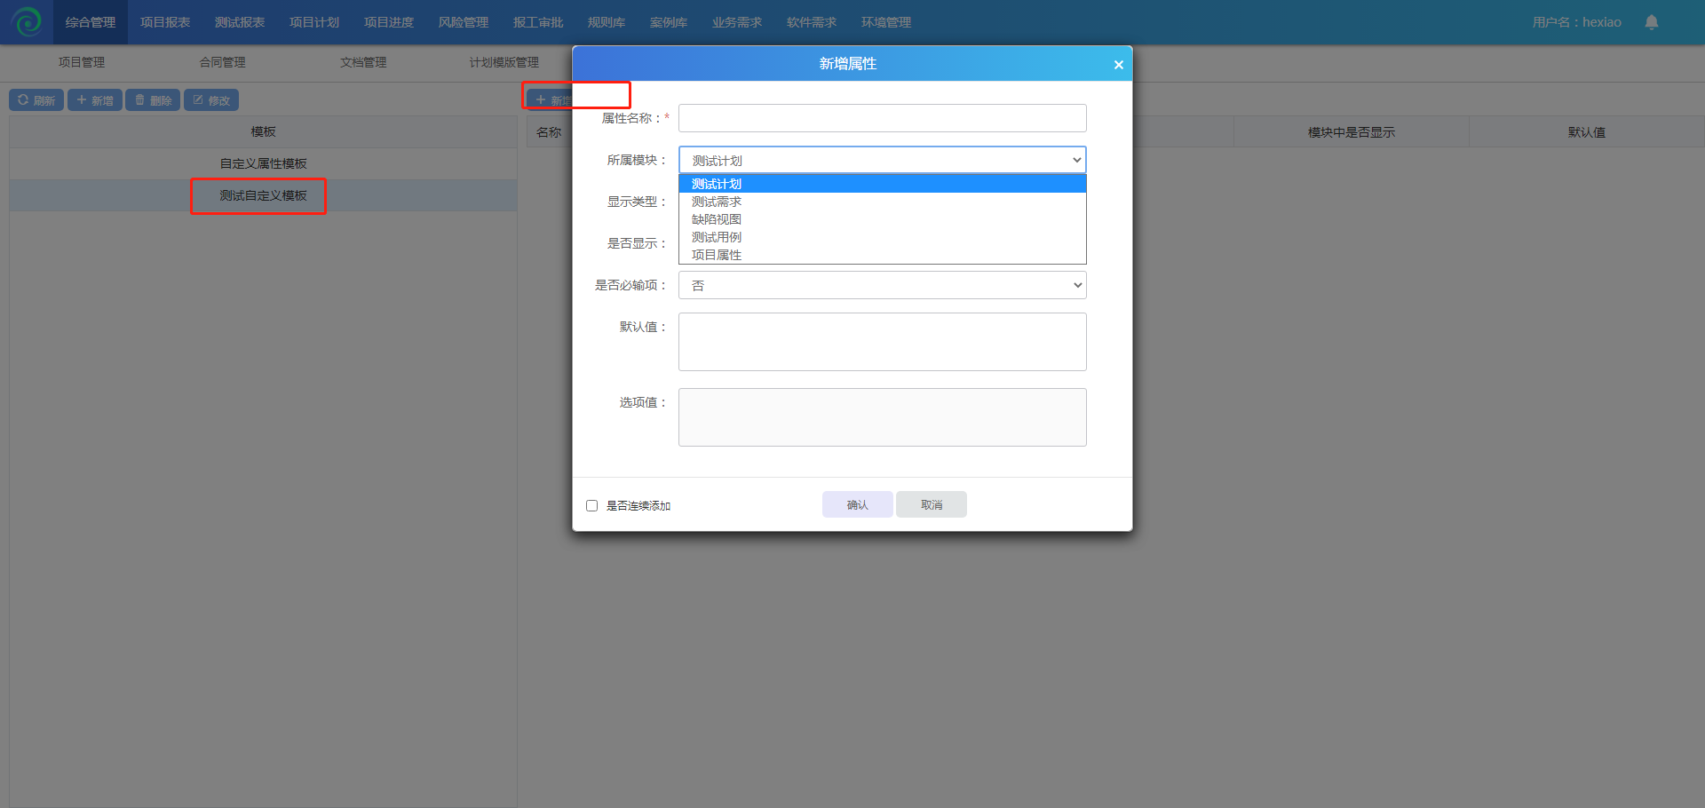This screenshot has width=1705, height=808.
Task: Select 测试需求 from the module list
Action: [716, 202]
